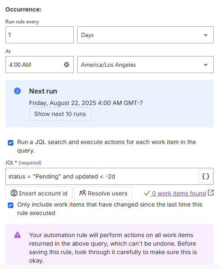The height and width of the screenshot is (269, 221).
Task: Show next 10 runs
Action: point(60,114)
